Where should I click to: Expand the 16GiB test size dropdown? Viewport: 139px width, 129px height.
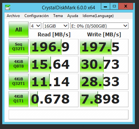pyautogui.click(x=56, y=26)
